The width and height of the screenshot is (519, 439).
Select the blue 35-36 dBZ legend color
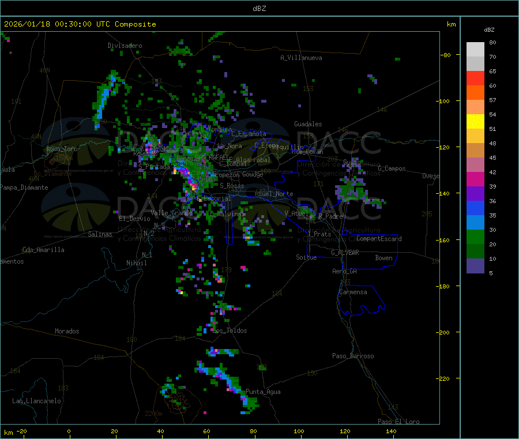[475, 208]
